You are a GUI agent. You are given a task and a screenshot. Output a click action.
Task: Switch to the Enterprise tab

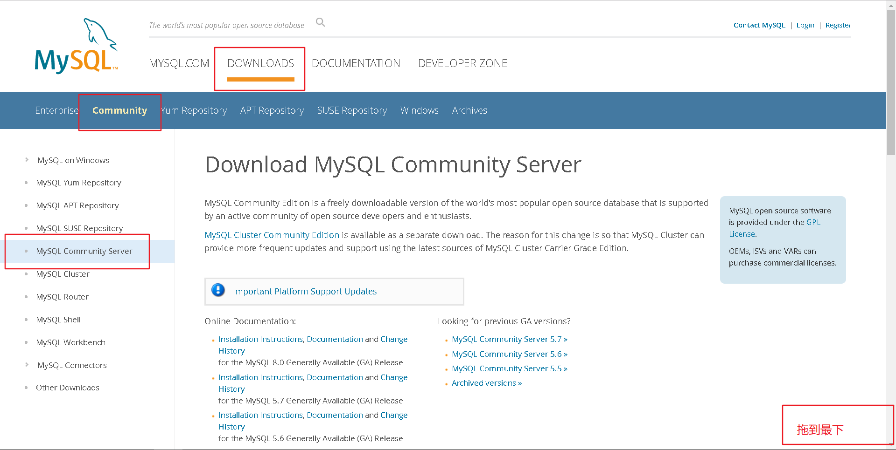[x=56, y=110]
